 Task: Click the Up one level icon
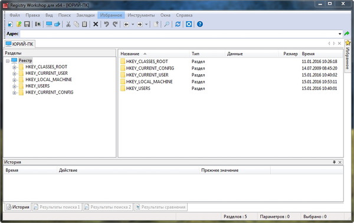[x=156, y=24]
